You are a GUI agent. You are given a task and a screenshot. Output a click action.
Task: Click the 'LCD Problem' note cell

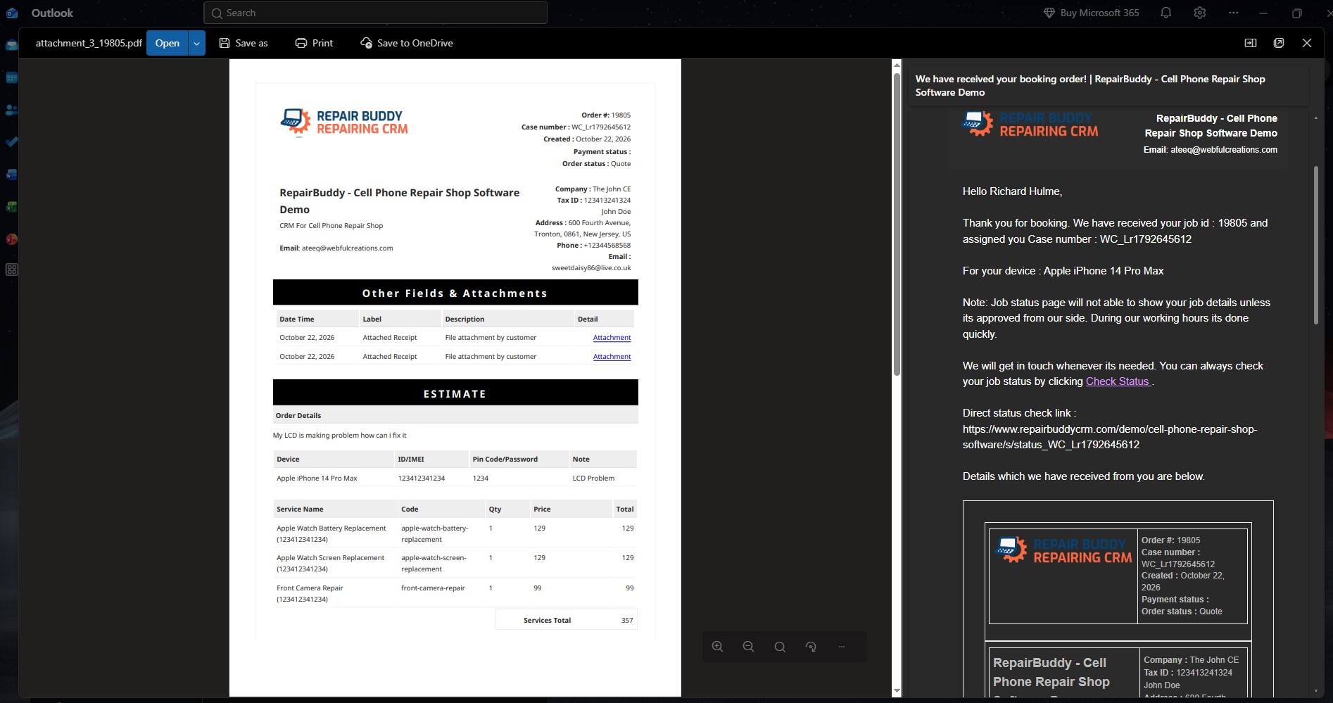[593, 479]
